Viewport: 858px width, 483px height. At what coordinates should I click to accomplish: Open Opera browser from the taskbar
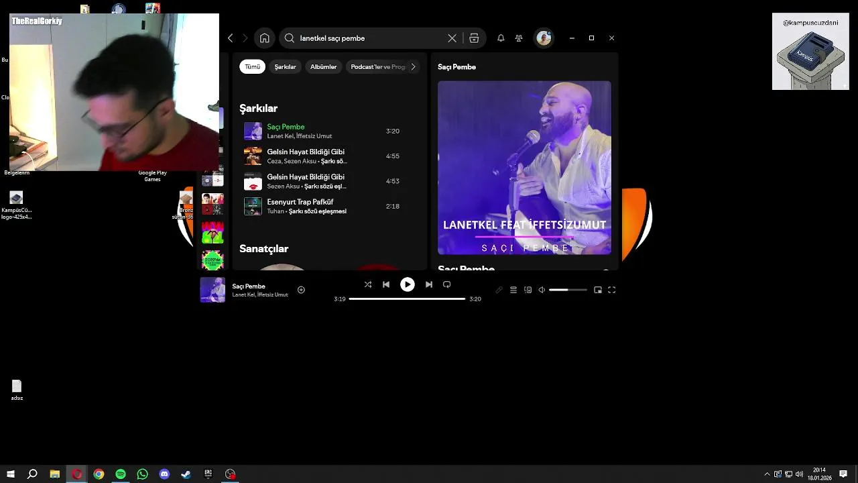[x=77, y=474]
